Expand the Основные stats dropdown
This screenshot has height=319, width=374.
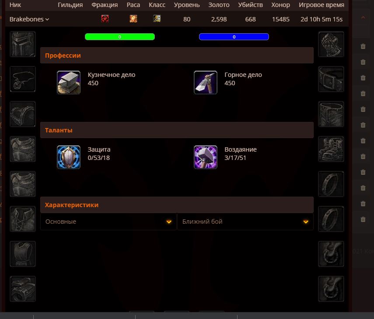(x=108, y=222)
